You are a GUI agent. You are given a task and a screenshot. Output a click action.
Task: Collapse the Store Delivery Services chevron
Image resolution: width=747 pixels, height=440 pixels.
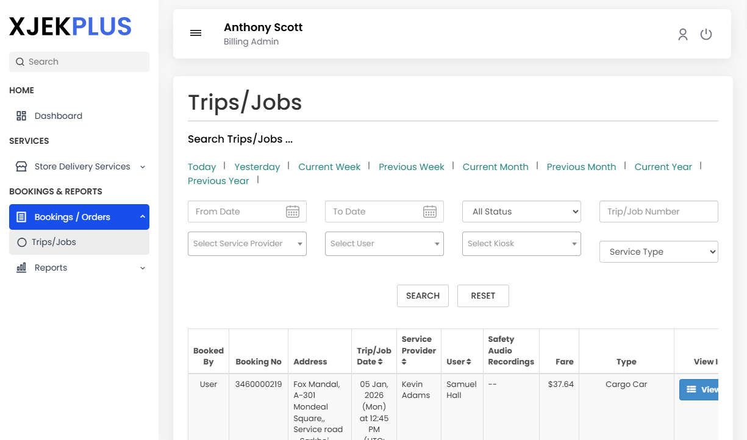pos(142,166)
